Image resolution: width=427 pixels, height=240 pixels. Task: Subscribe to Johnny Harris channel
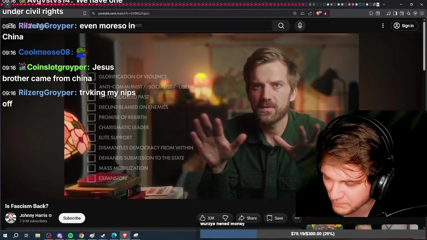pos(72,218)
